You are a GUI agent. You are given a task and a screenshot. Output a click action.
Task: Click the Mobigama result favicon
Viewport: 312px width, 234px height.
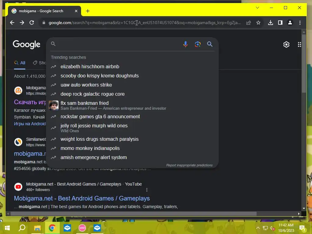click(x=18, y=90)
